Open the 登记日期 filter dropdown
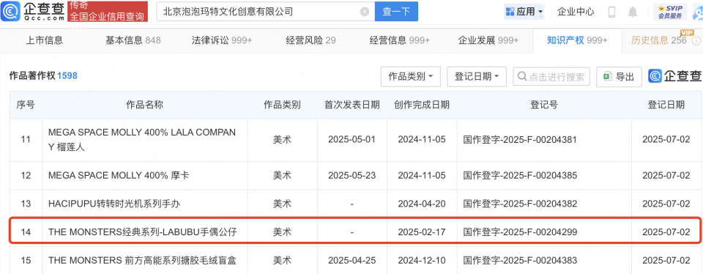This screenshot has width=703, height=274. (477, 77)
